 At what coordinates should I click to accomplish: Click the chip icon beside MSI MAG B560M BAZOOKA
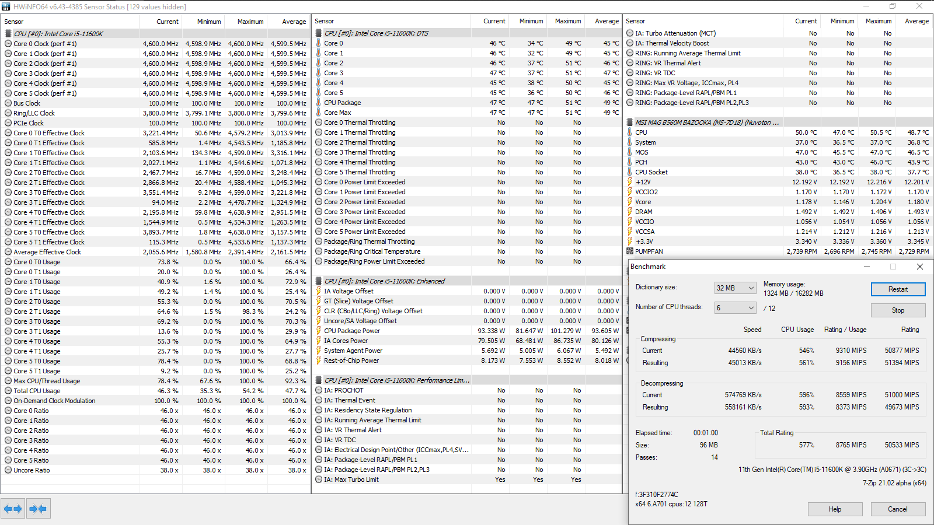pos(630,123)
